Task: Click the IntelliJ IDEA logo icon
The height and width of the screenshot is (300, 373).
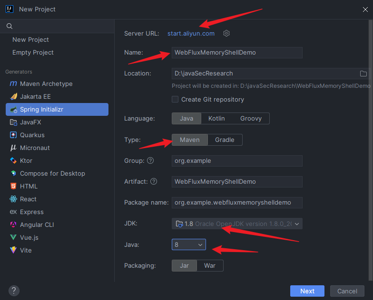Action: pyautogui.click(x=10, y=9)
